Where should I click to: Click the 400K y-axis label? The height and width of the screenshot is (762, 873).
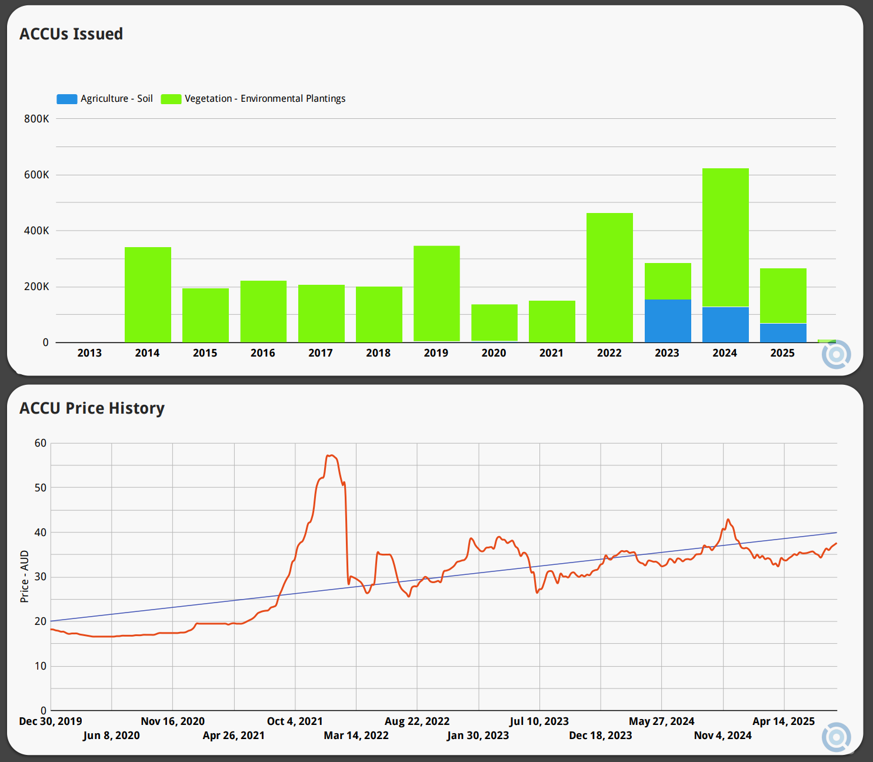pos(36,231)
